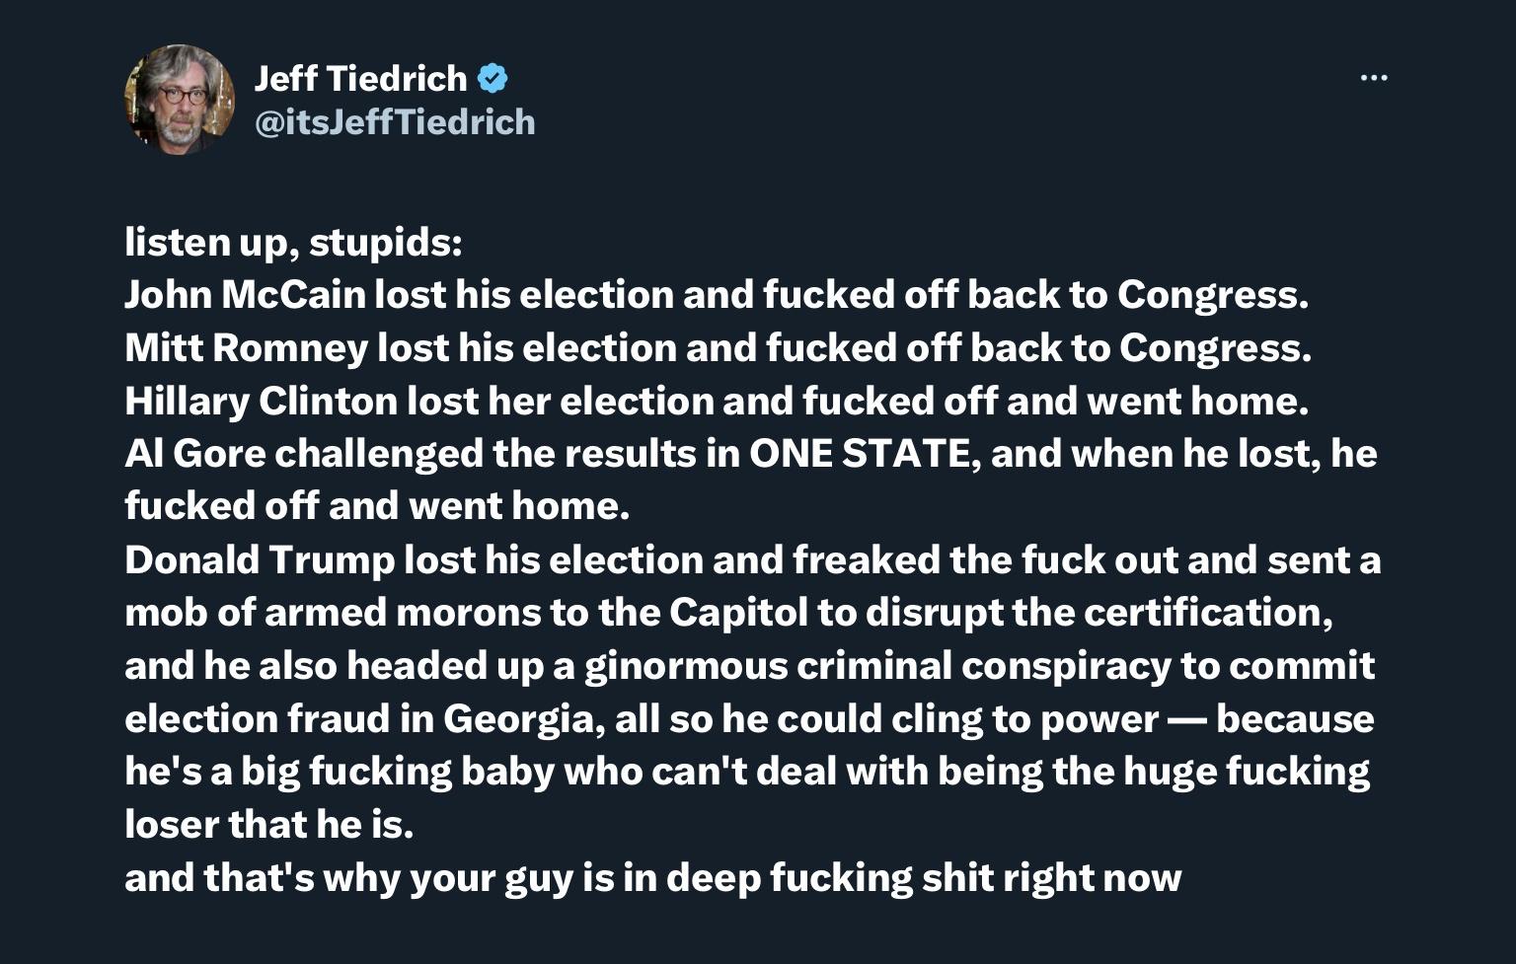Click the words "ONE STATE" in tweet
The image size is (1516, 964).
(x=859, y=454)
